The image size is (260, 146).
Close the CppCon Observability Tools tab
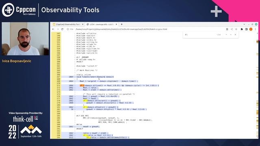(x=83, y=24)
